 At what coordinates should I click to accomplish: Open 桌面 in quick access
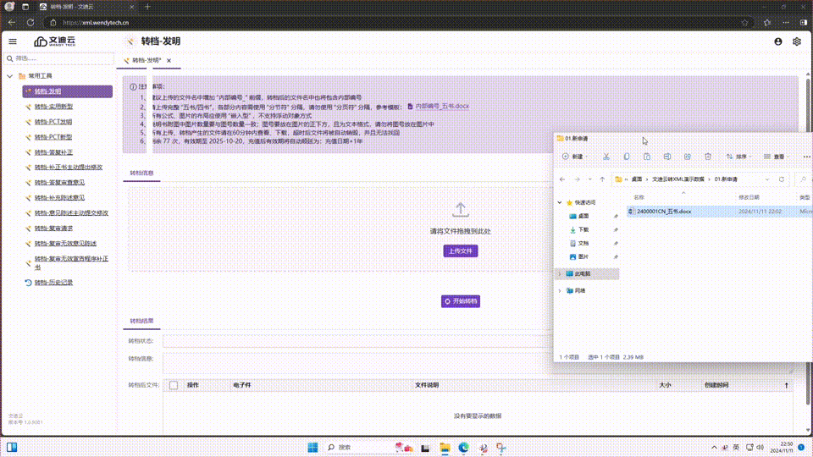tap(583, 216)
